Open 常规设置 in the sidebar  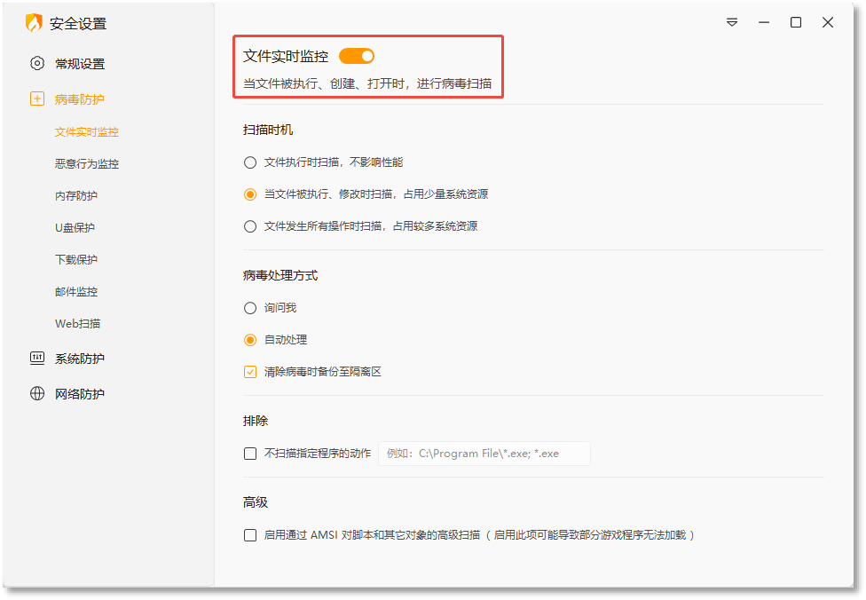click(80, 64)
